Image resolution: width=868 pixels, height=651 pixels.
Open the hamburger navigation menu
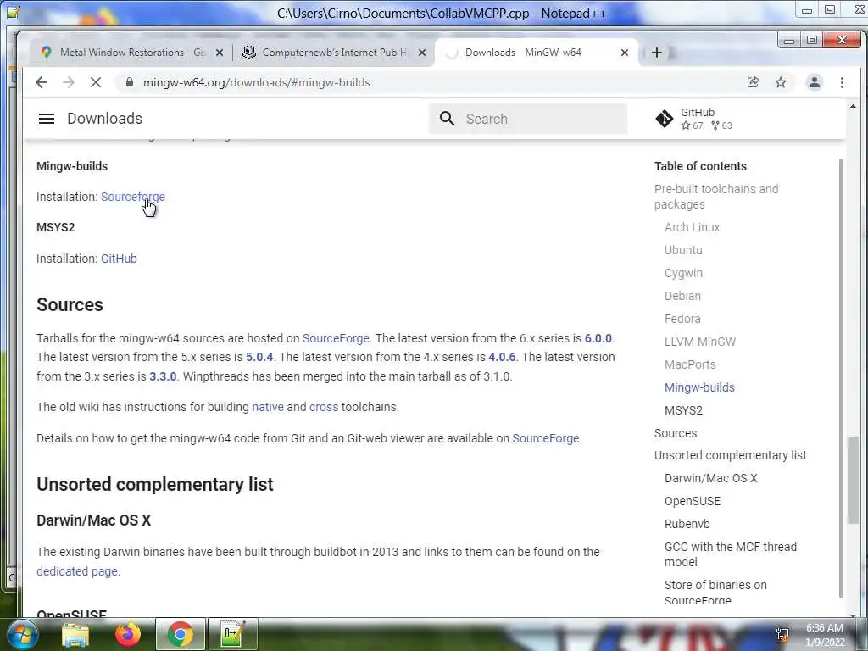[47, 119]
